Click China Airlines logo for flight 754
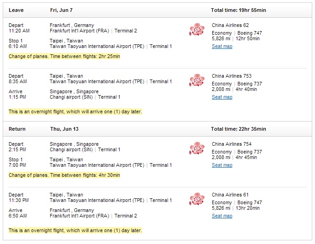Screen dimensions: 315x244 pyautogui.click(x=197, y=148)
